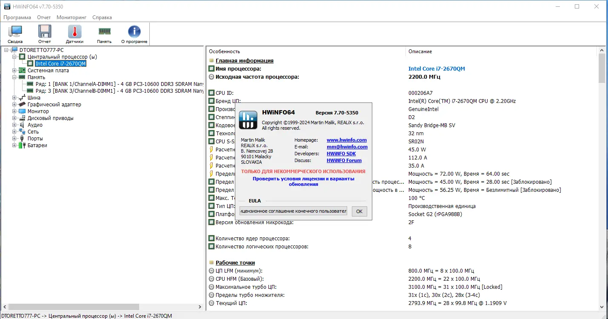
Task: Click the HWiNFO Forum link
Action: click(344, 160)
